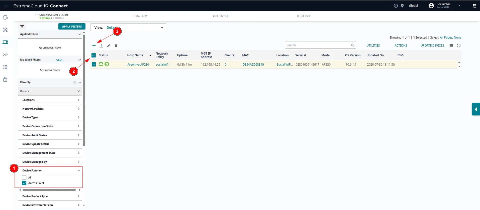Click the Extreme Networks logo icon

[474, 6]
